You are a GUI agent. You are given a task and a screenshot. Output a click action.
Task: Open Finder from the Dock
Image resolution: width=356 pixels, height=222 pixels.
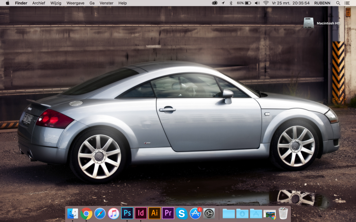tap(73, 213)
